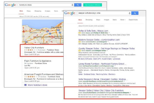Expand the arrow after curriersleather.com/sleepers URL
154x103 pixels.
[x=108, y=42]
